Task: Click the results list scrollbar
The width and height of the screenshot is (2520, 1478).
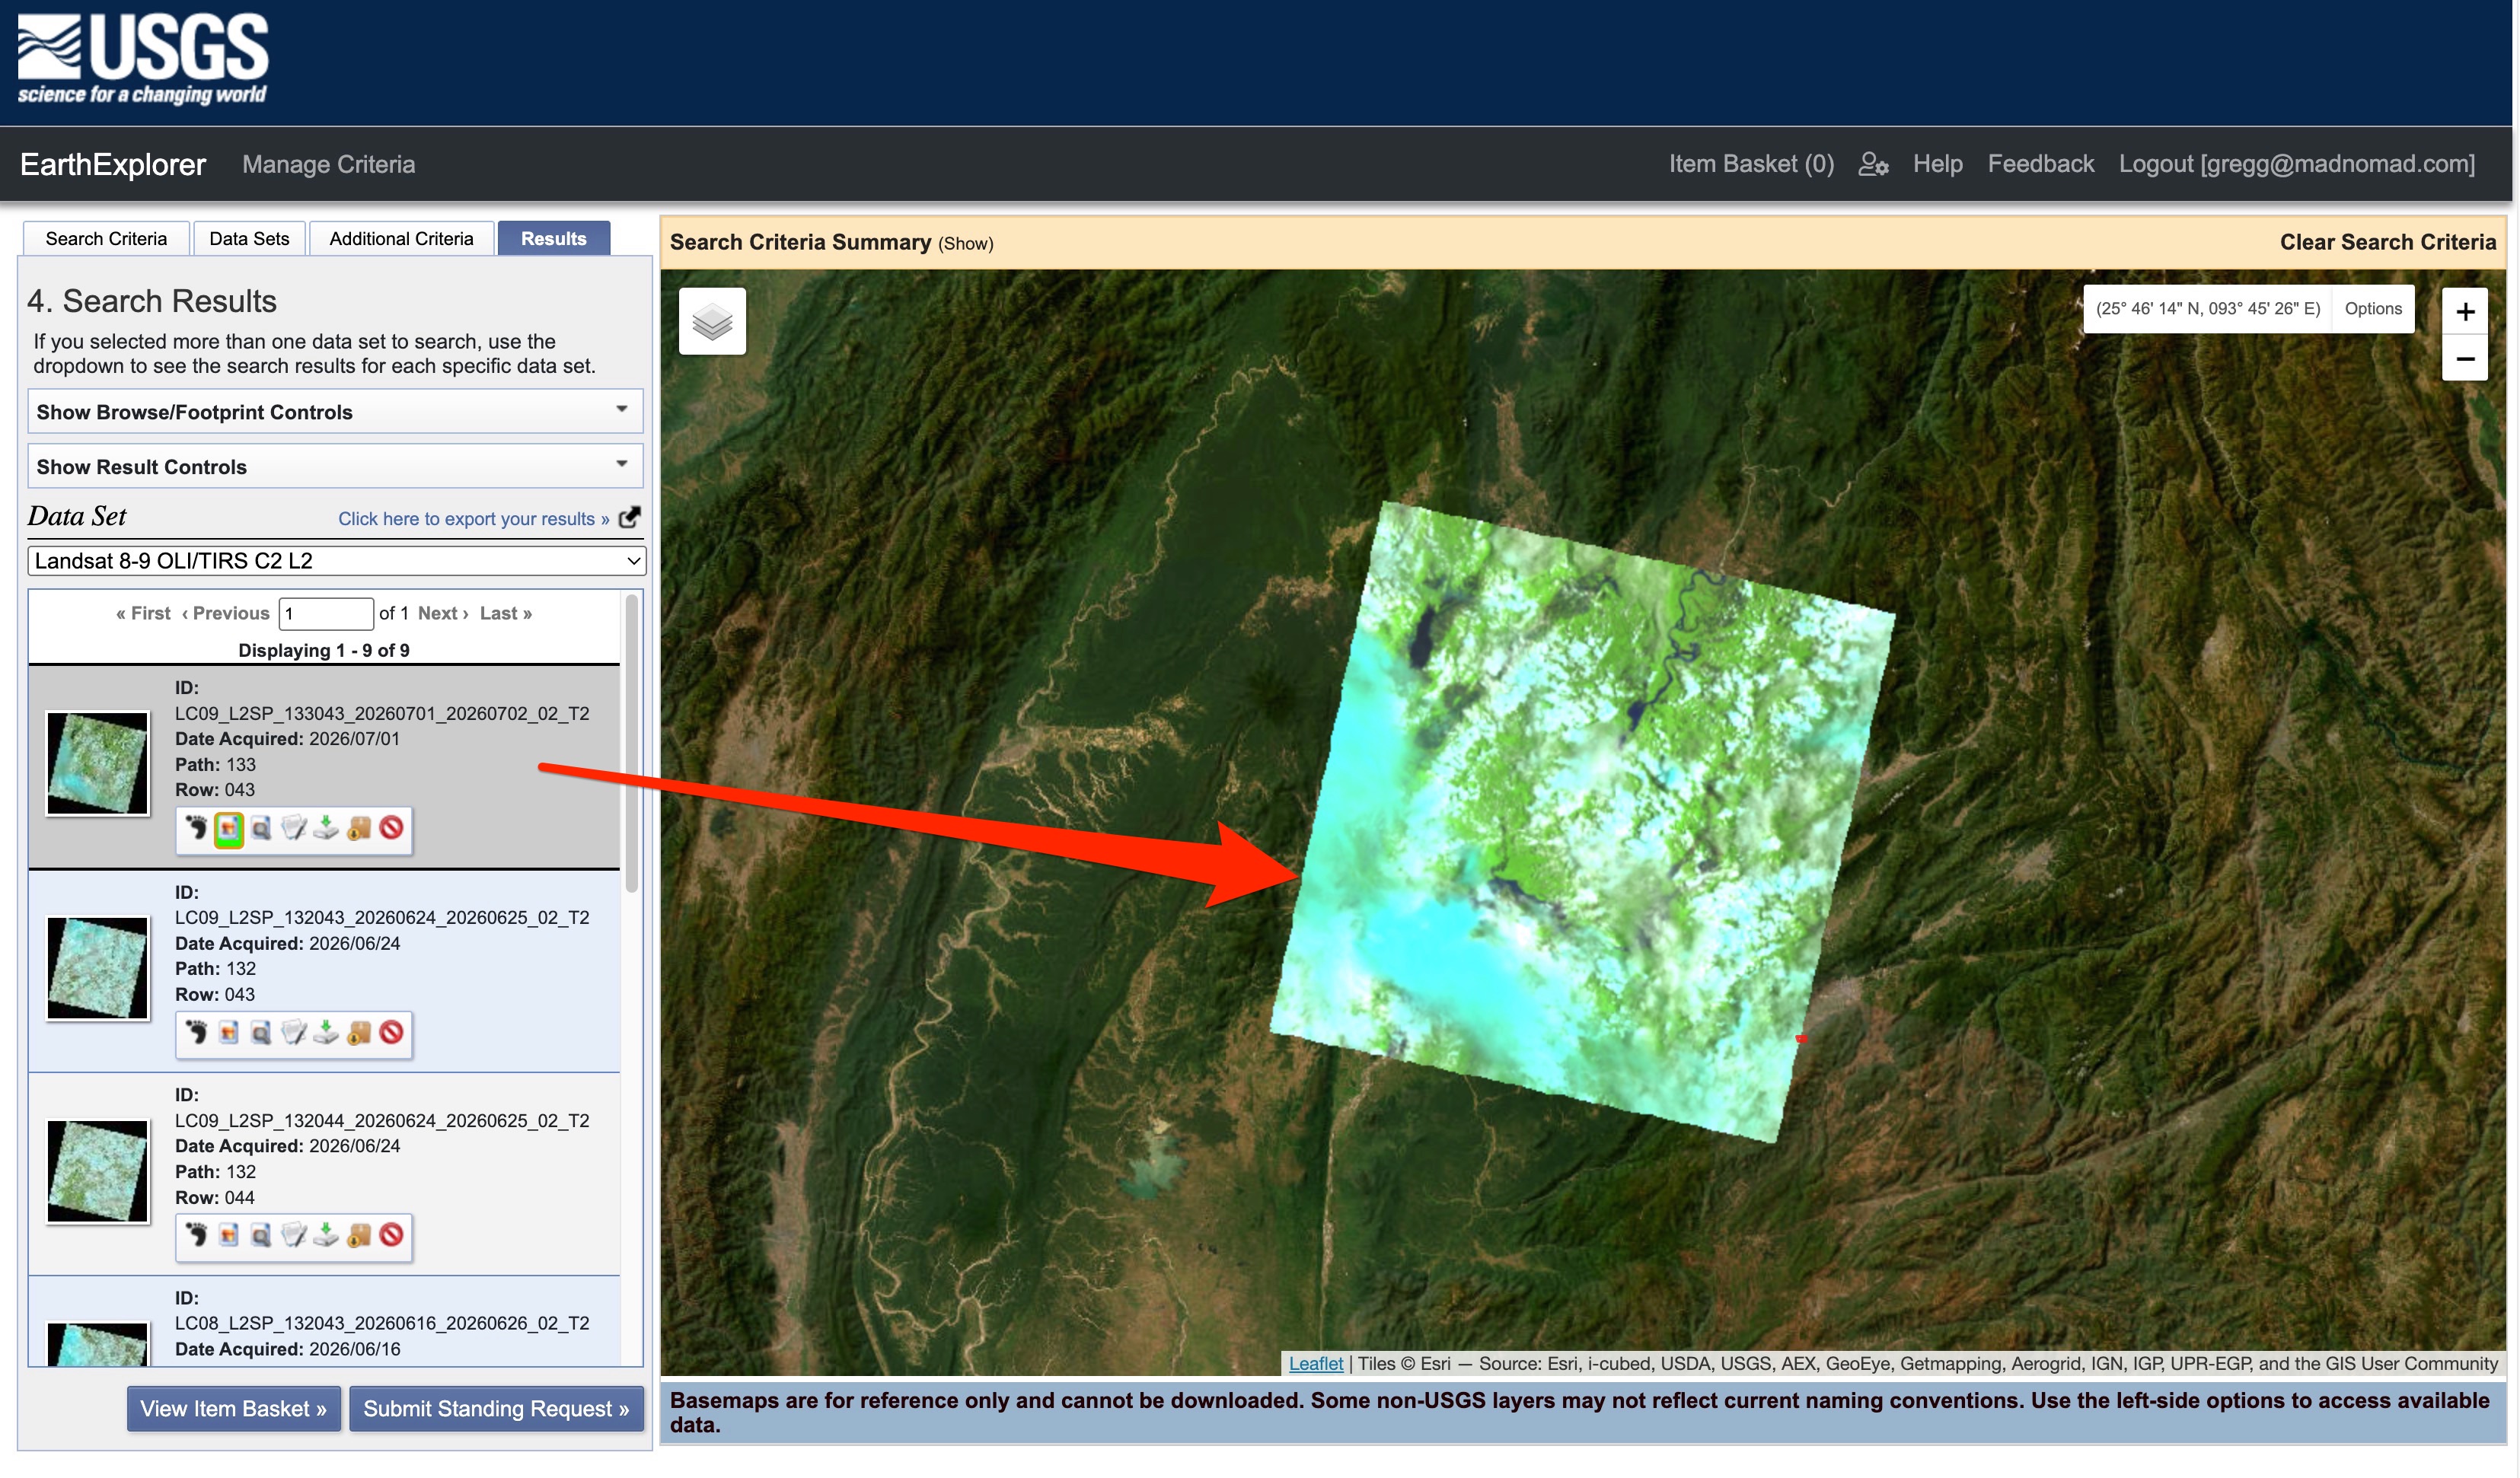Action: point(631,744)
